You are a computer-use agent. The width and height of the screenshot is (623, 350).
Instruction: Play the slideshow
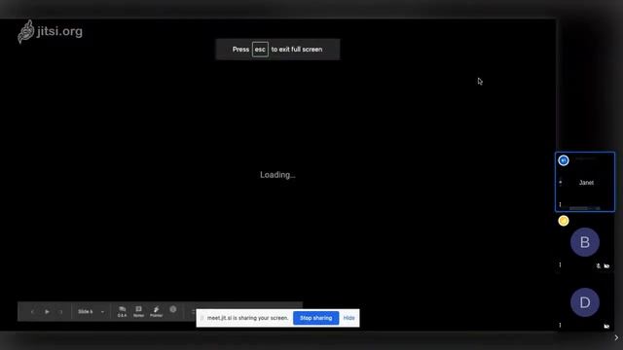point(47,312)
